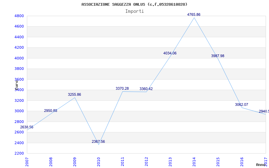Select data label 4034.06
The width and height of the screenshot is (269, 168).
pos(170,53)
